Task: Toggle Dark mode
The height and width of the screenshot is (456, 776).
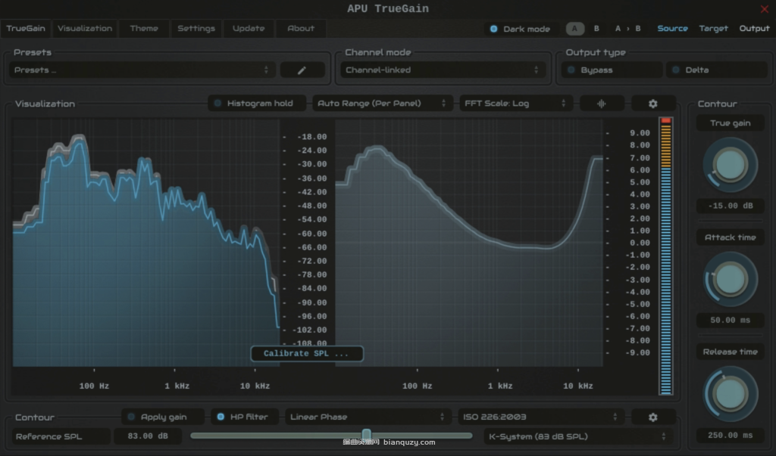Action: pyautogui.click(x=520, y=28)
